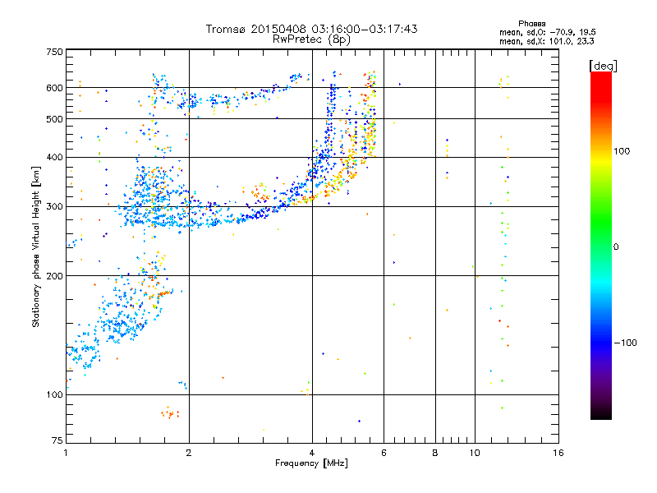Click the colorbar tick label '-100'

tap(625, 343)
